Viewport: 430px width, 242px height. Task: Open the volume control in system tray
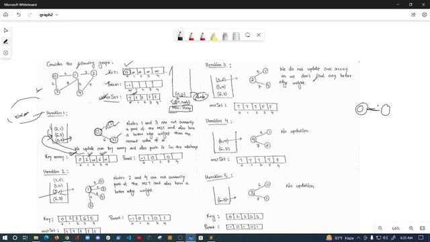click(385, 238)
